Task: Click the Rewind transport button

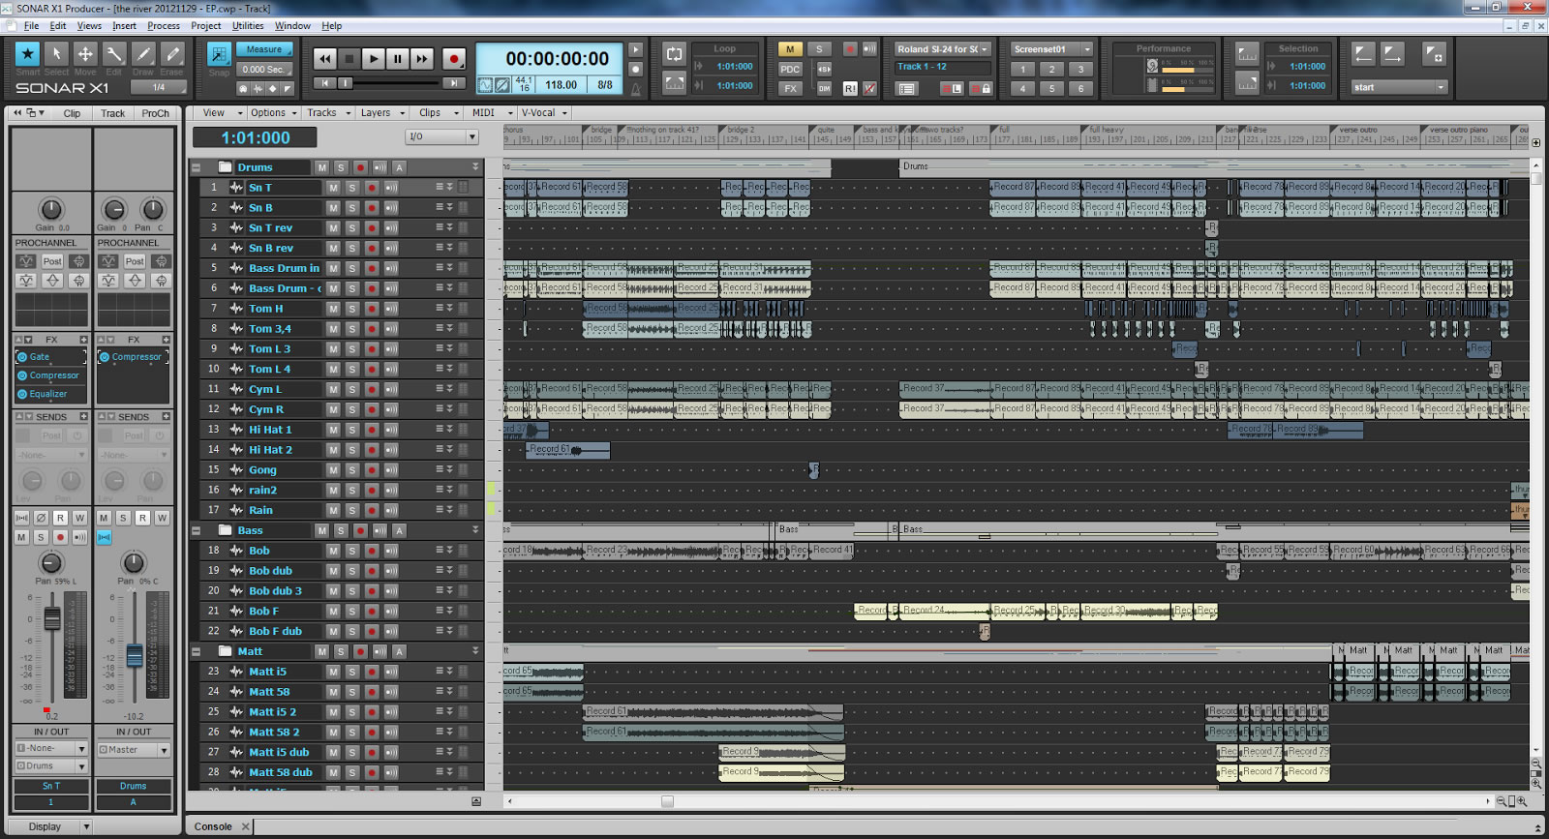Action: point(325,59)
